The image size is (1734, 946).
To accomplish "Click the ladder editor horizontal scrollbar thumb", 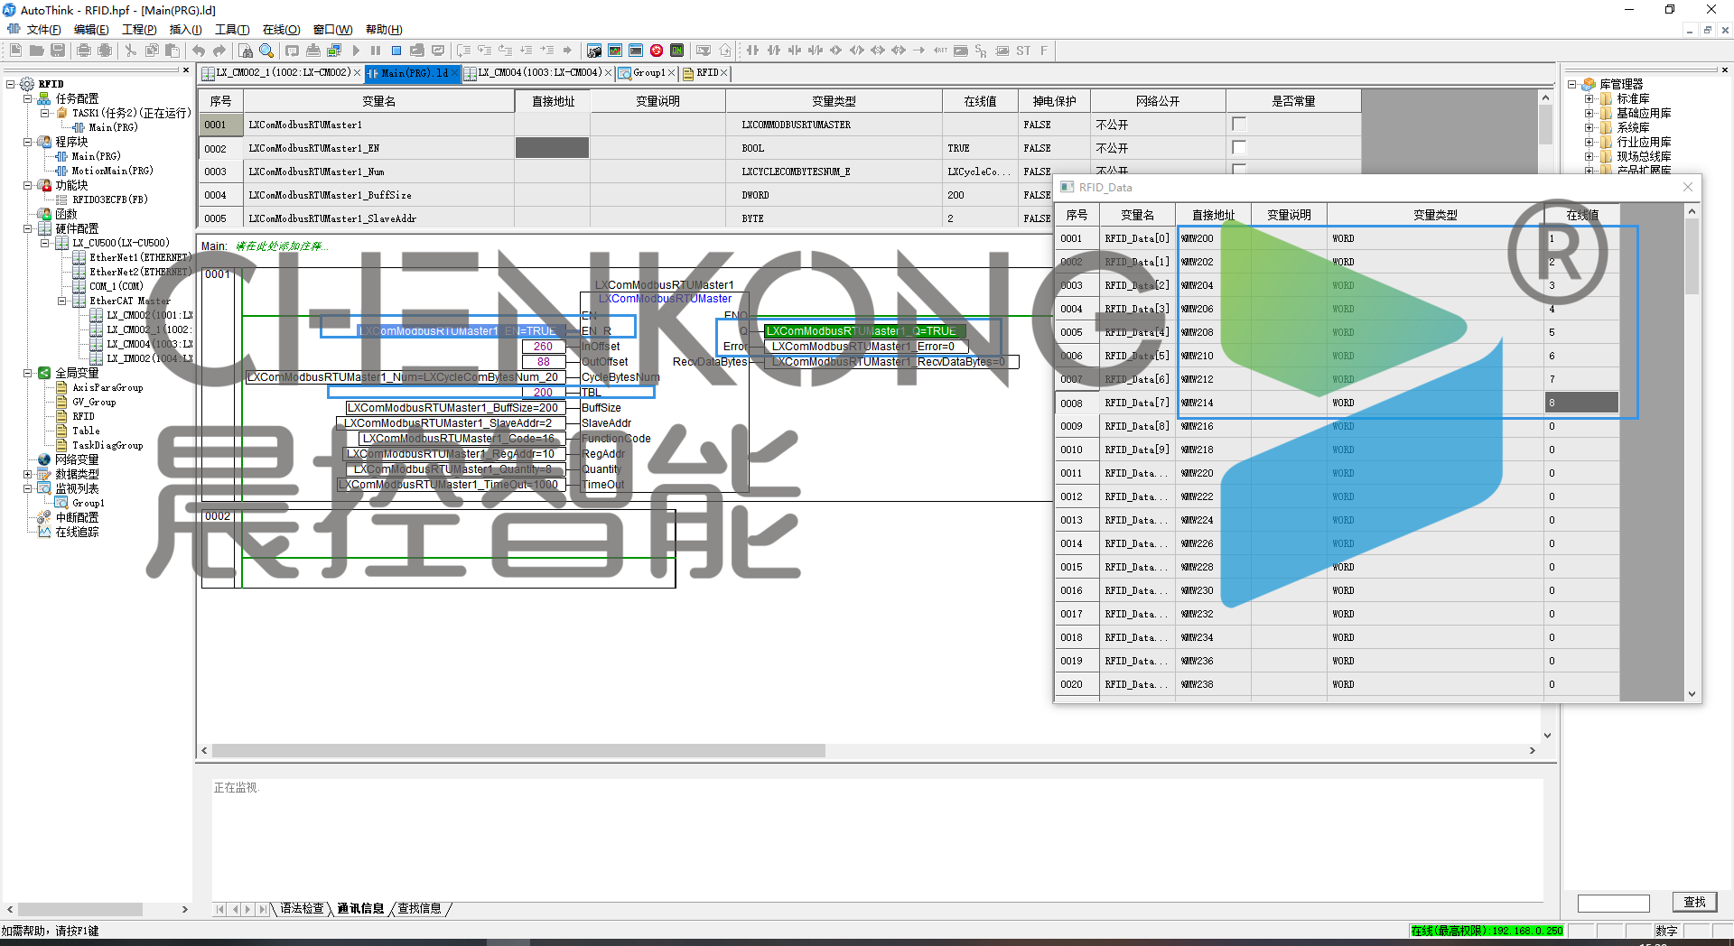I will point(518,751).
